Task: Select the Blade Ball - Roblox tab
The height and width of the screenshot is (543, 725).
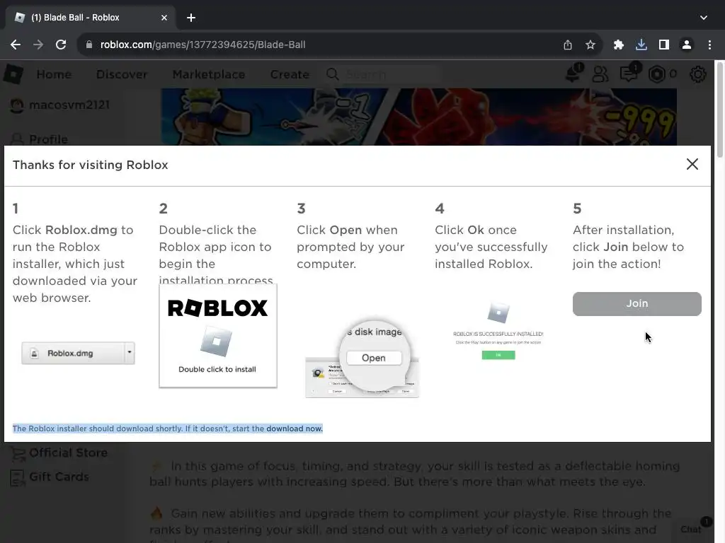Action: [90, 18]
